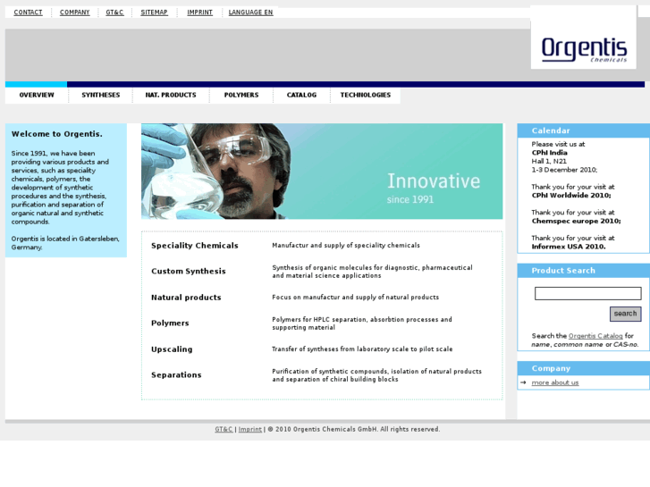The width and height of the screenshot is (650, 487).
Task: Open the Natural products heading
Action: pos(186,298)
